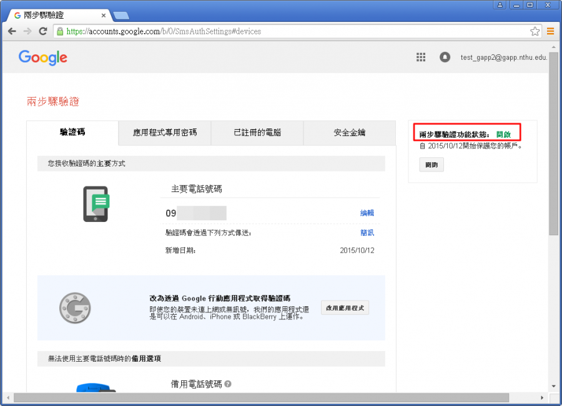Open the 安全金鑰 tab
Image resolution: width=562 pixels, height=406 pixels.
[349, 133]
